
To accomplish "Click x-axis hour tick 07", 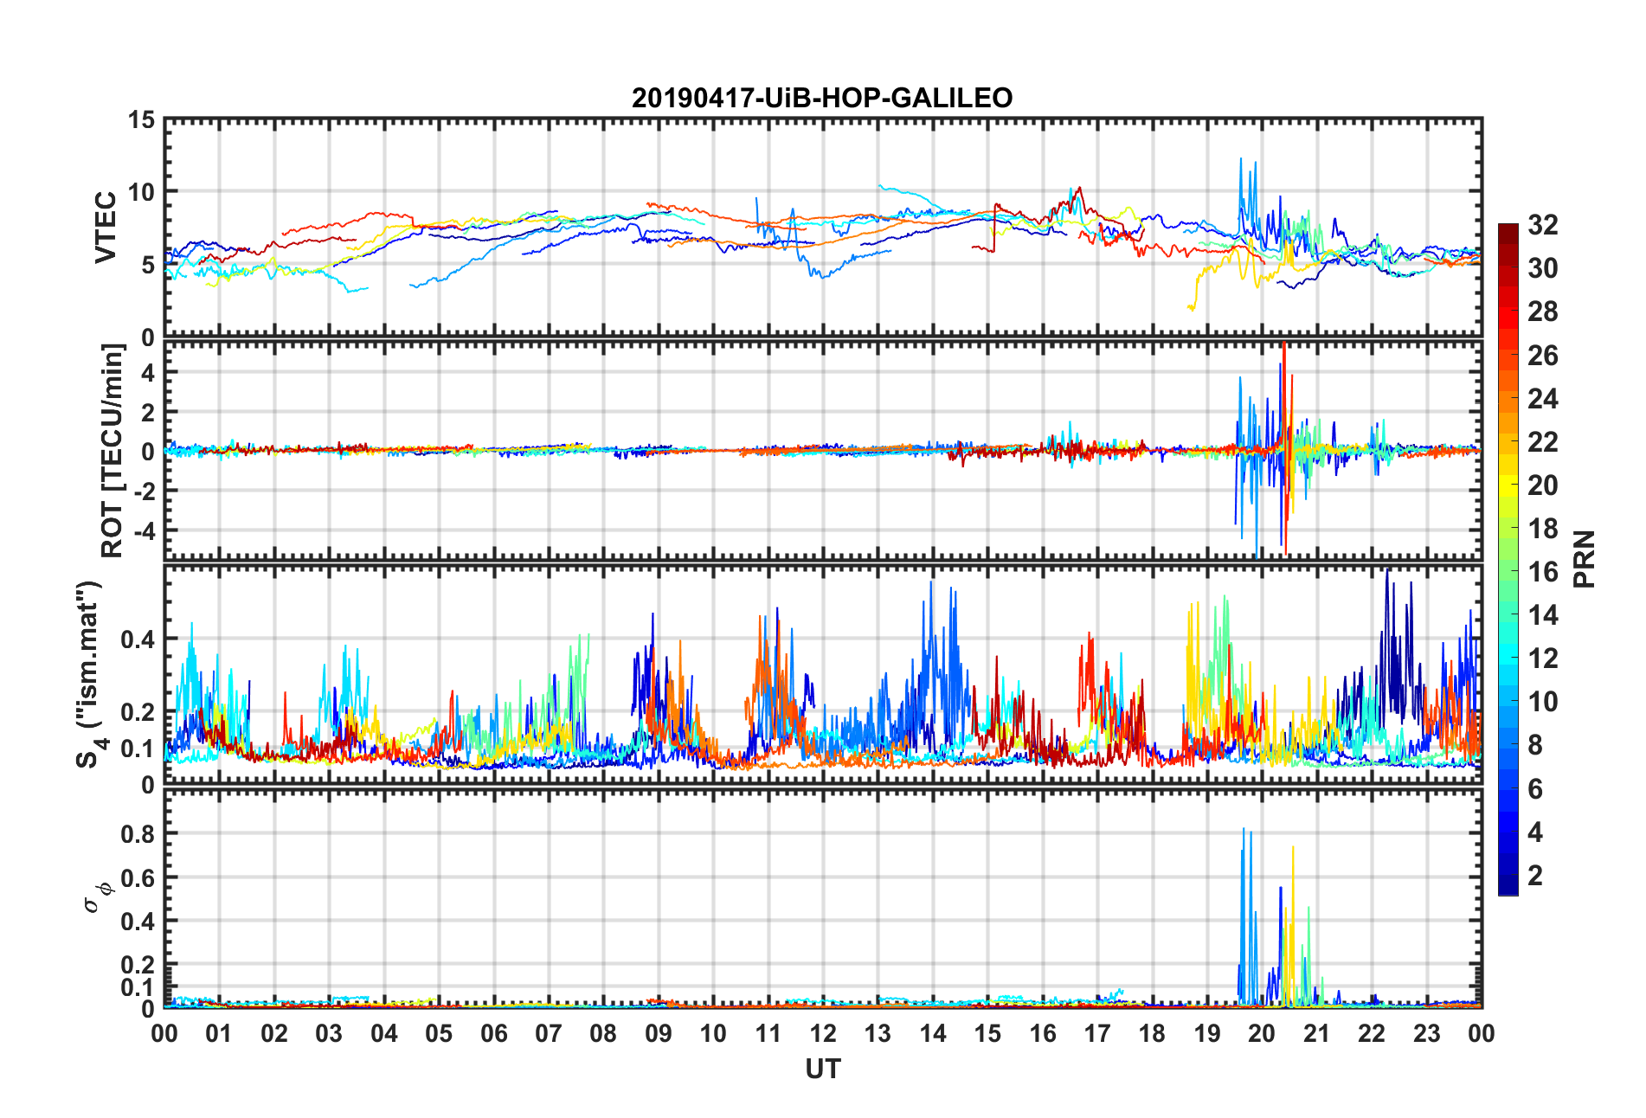I will (549, 1033).
